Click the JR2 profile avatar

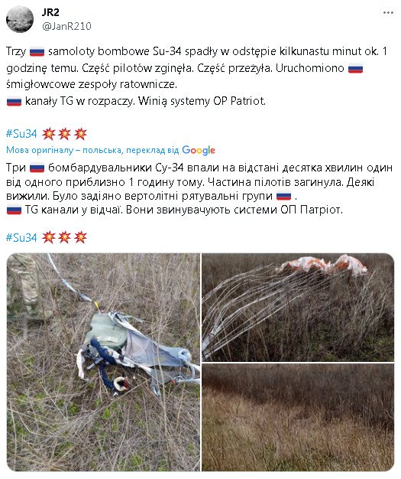point(20,19)
